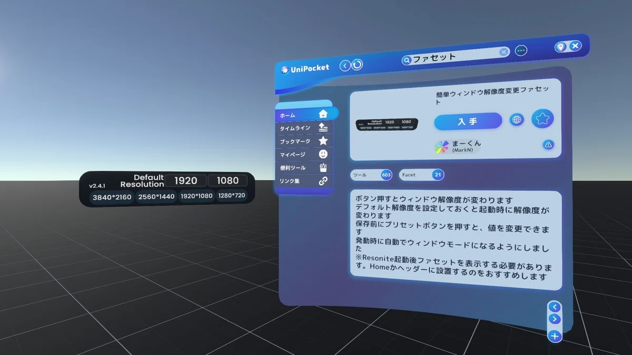Close the UniPocket panel with the X button
Image resolution: width=632 pixels, height=355 pixels.
(x=575, y=46)
